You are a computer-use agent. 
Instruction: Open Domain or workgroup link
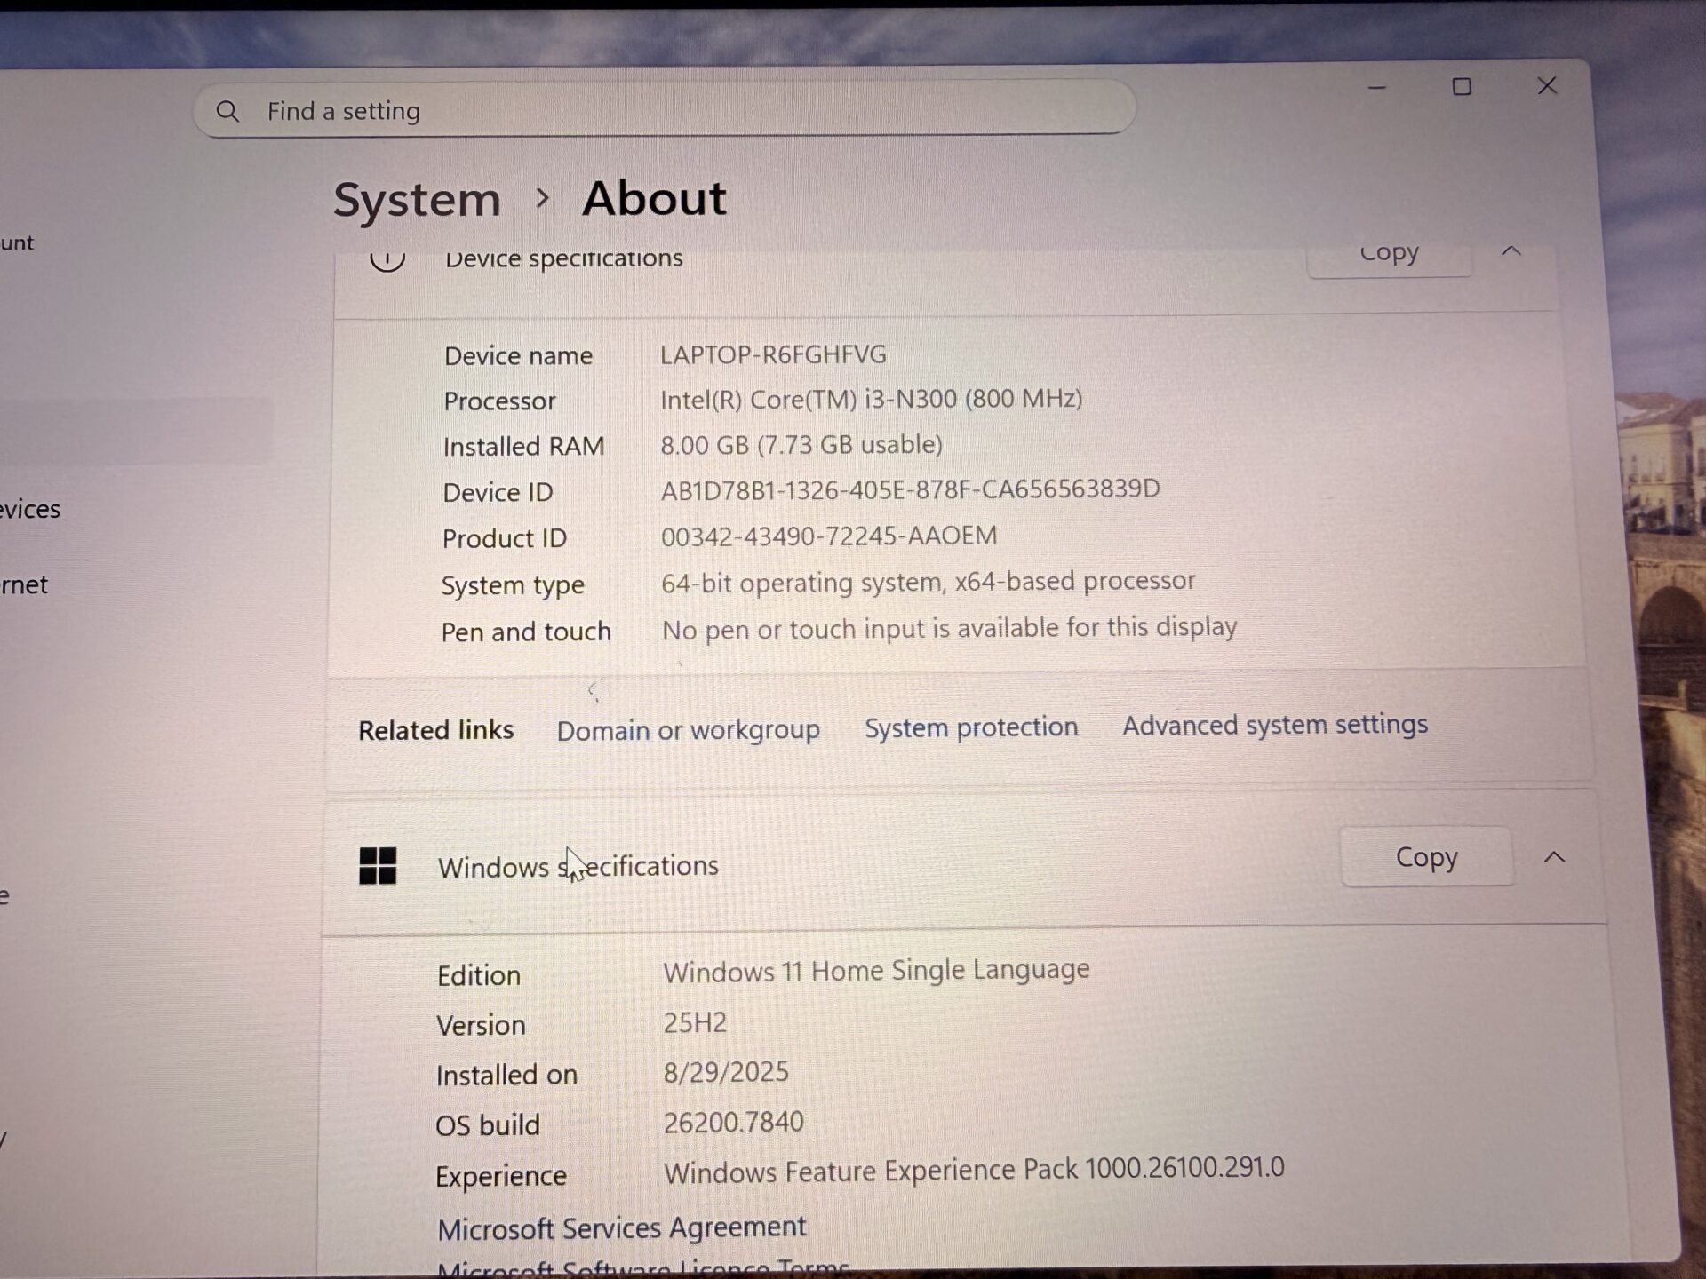pyautogui.click(x=688, y=730)
